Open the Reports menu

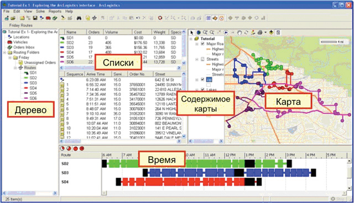(55, 11)
